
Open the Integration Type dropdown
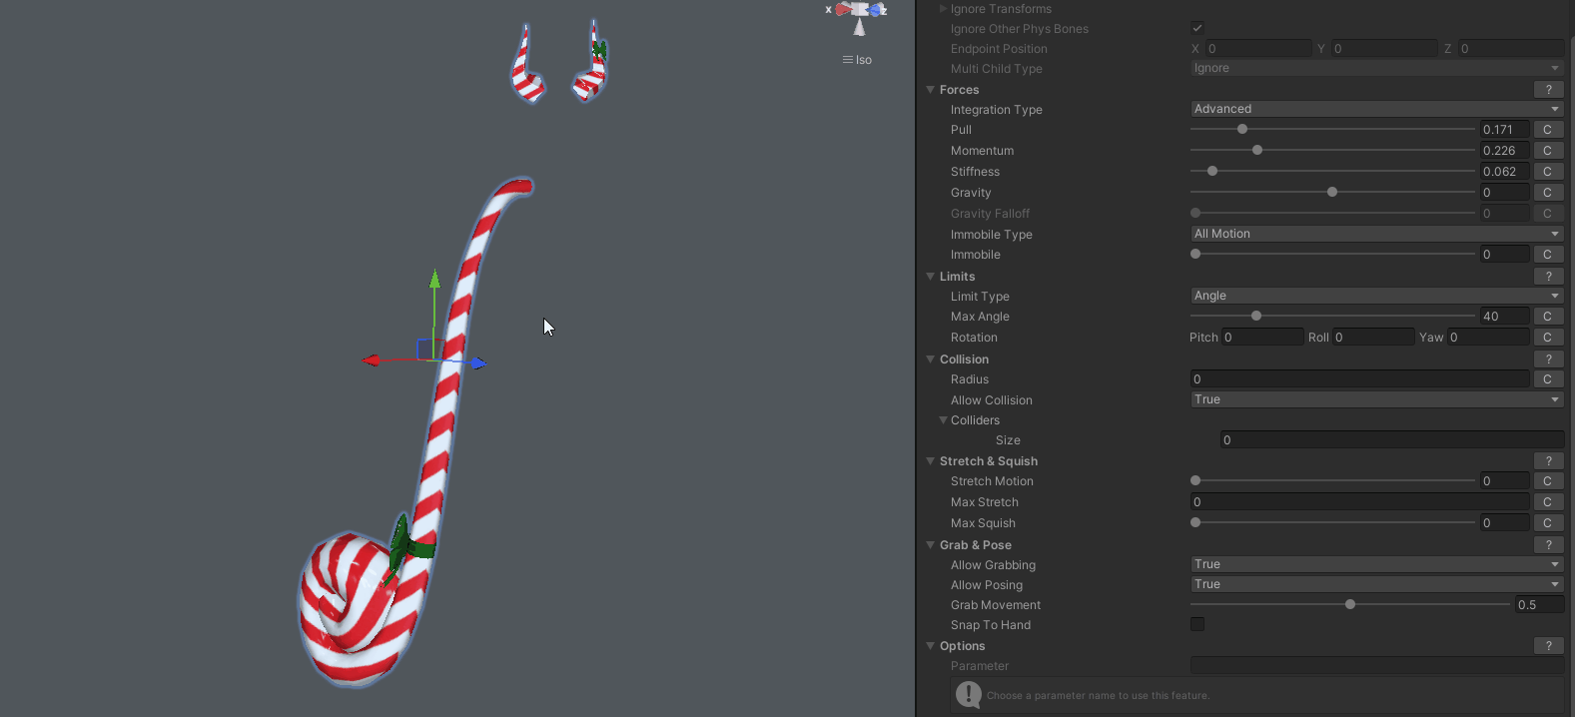[x=1375, y=109]
